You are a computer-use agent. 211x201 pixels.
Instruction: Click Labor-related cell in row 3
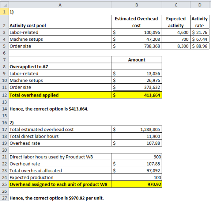pyautogui.click(x=60, y=32)
